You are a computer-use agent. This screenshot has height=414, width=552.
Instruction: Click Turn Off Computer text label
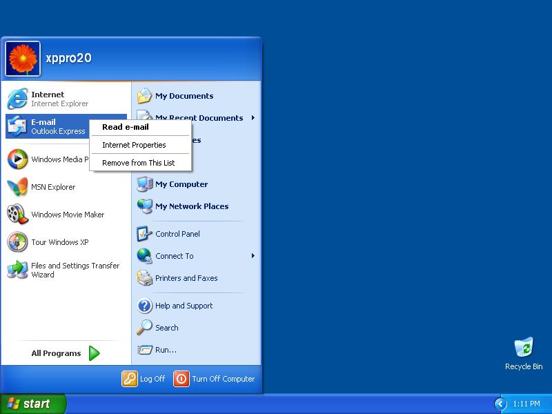tap(223, 379)
